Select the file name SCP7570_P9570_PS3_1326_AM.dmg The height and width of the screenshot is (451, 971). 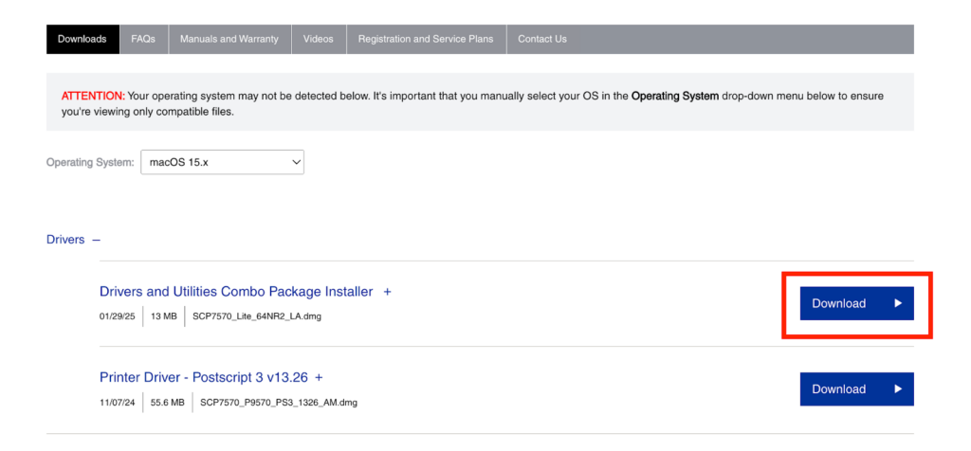tap(279, 403)
